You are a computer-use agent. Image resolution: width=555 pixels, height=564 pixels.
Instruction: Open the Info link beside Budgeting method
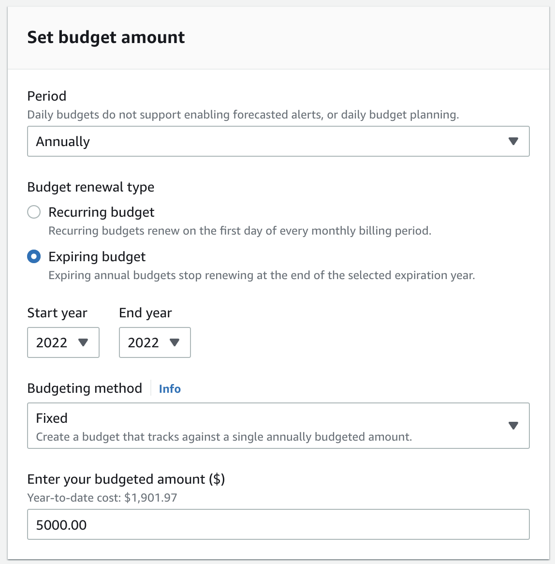coord(170,389)
